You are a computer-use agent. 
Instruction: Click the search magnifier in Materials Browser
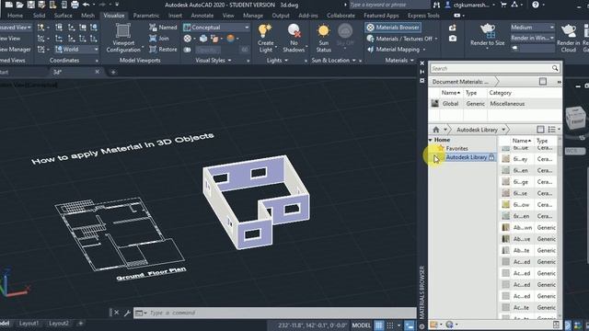coord(555,68)
